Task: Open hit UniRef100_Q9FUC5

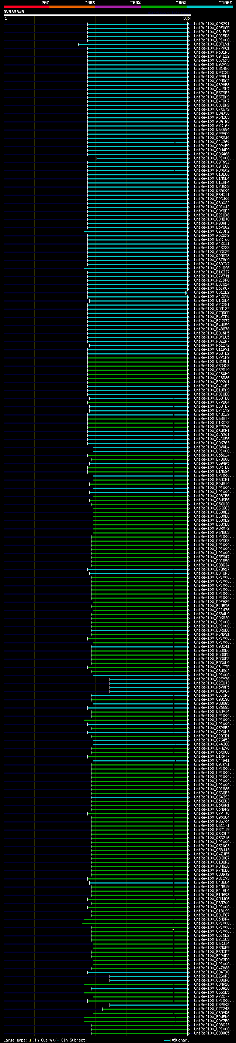Action: coord(211,28)
